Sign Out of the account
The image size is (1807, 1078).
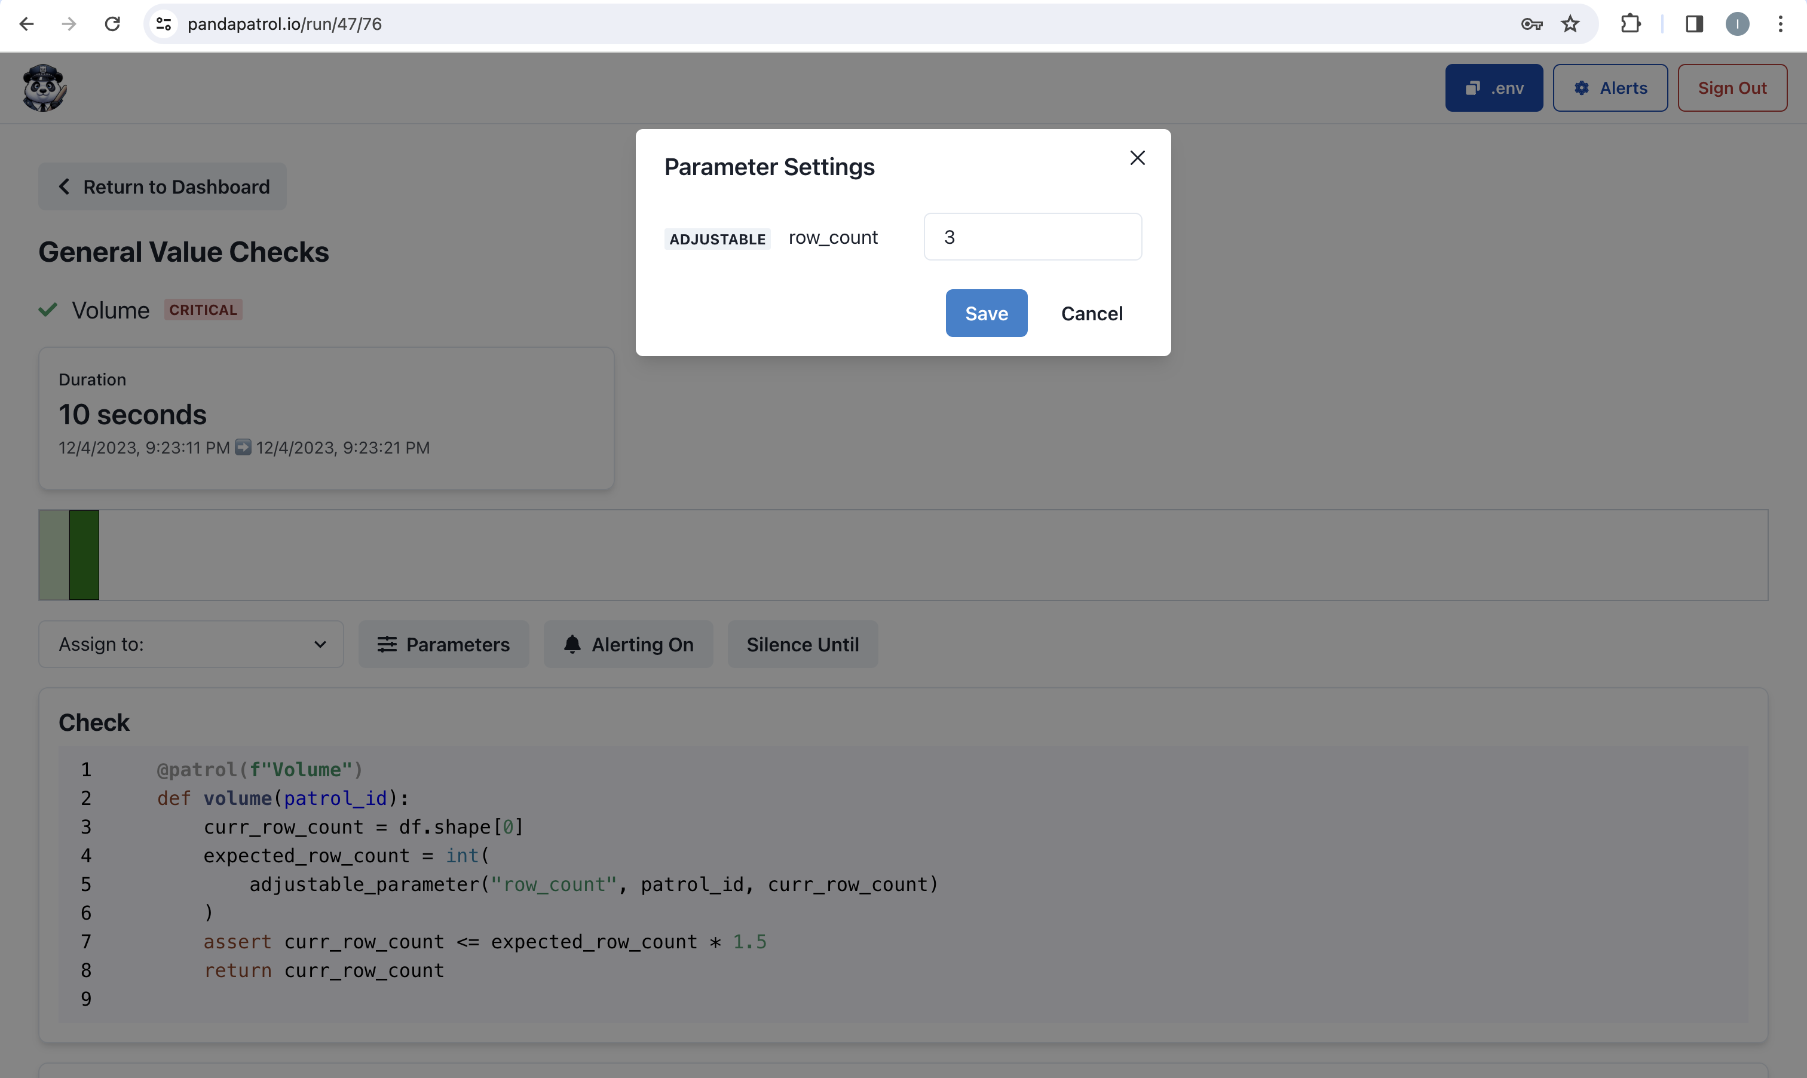(x=1732, y=88)
